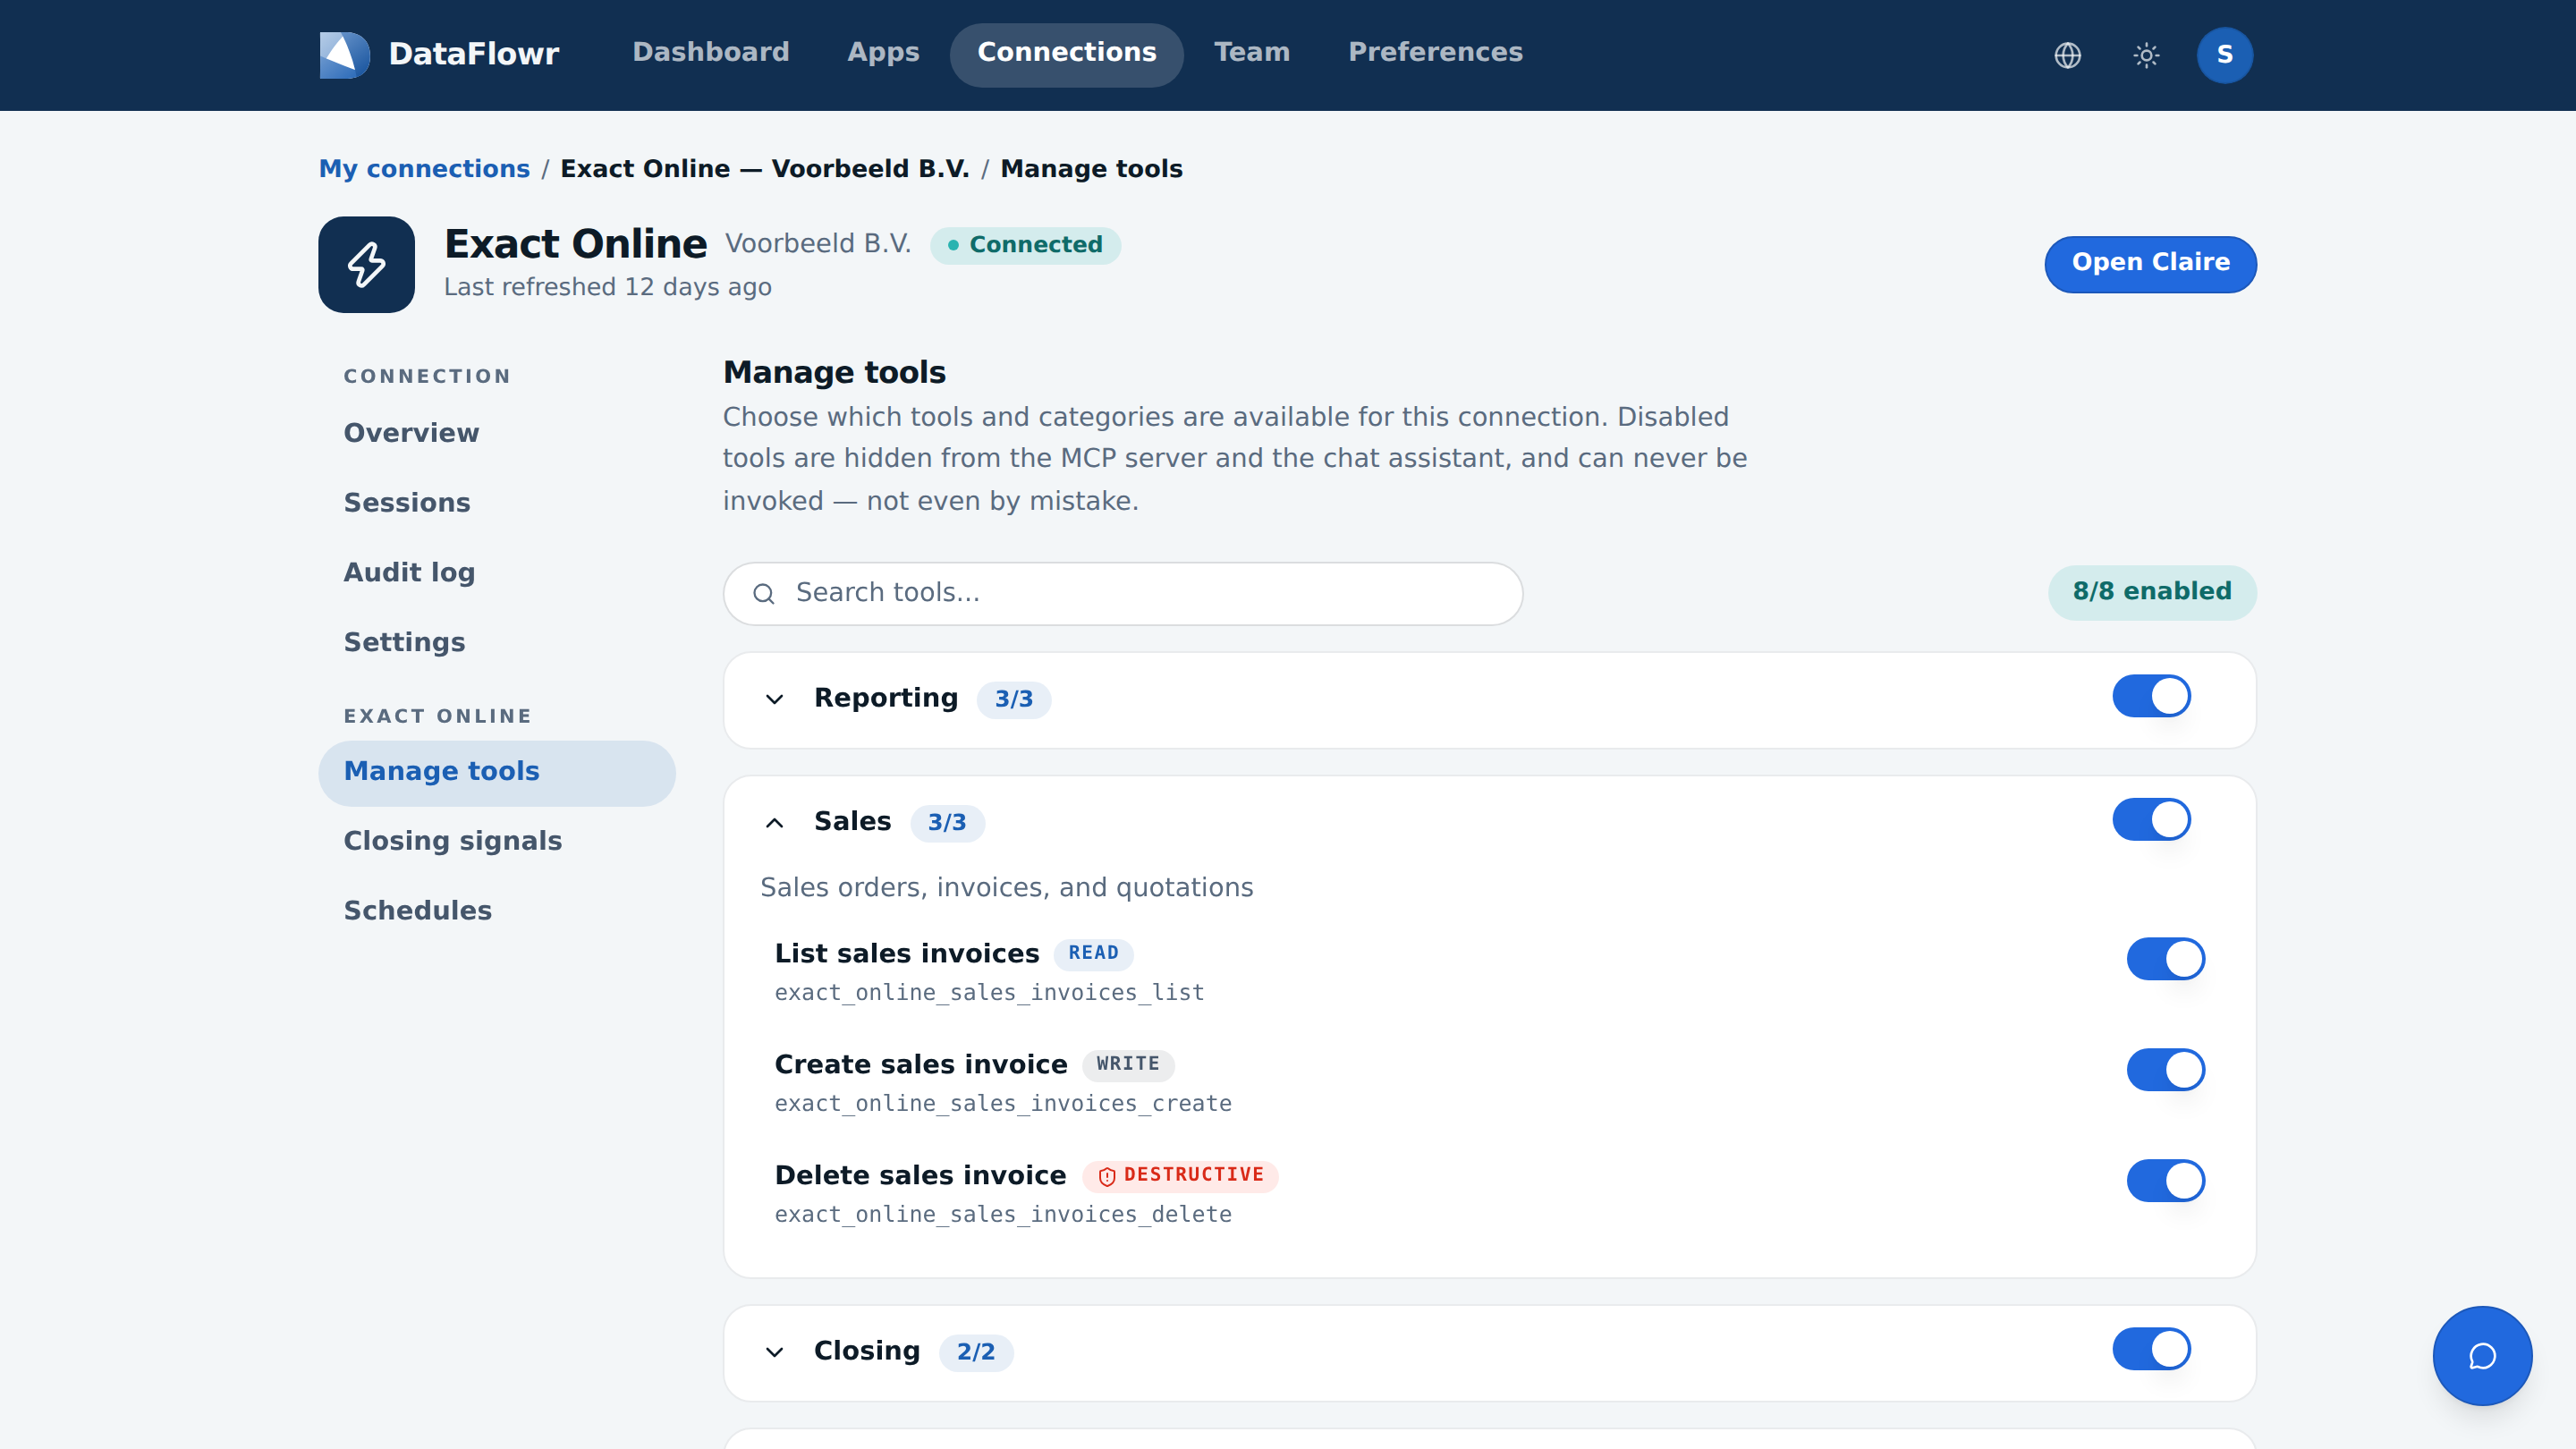Click the exact_online_sales_invoices_list identifier
The image size is (2576, 1449).
click(989, 993)
